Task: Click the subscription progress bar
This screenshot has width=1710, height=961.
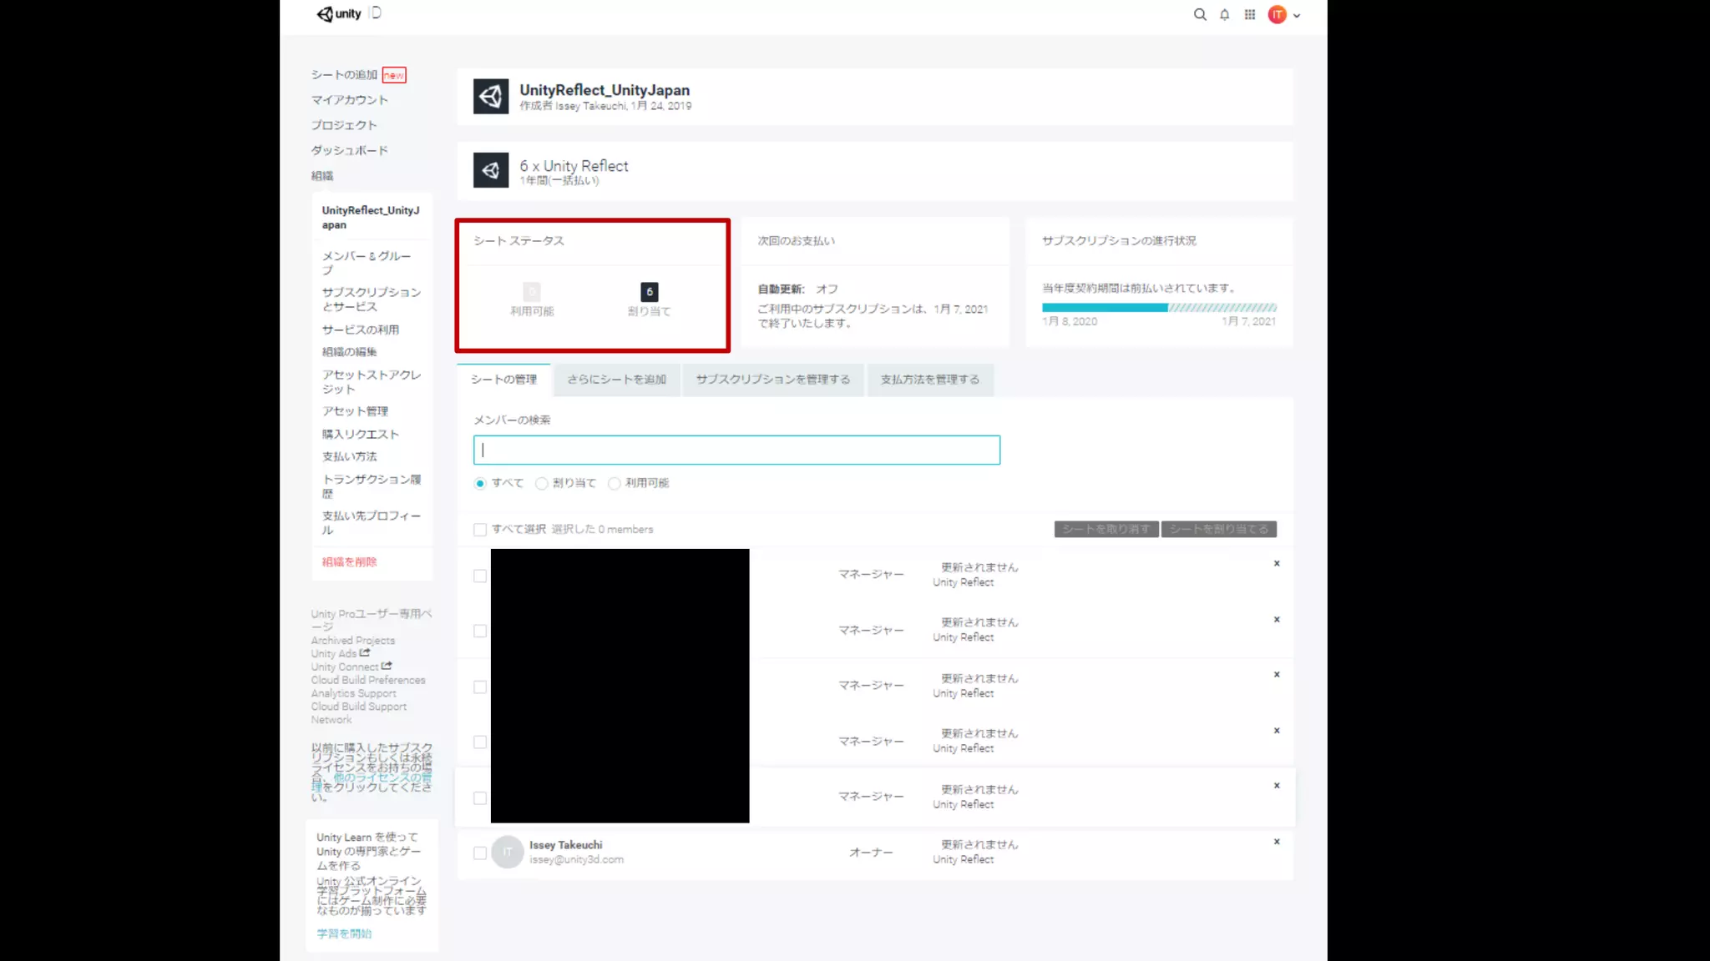Action: 1158,308
